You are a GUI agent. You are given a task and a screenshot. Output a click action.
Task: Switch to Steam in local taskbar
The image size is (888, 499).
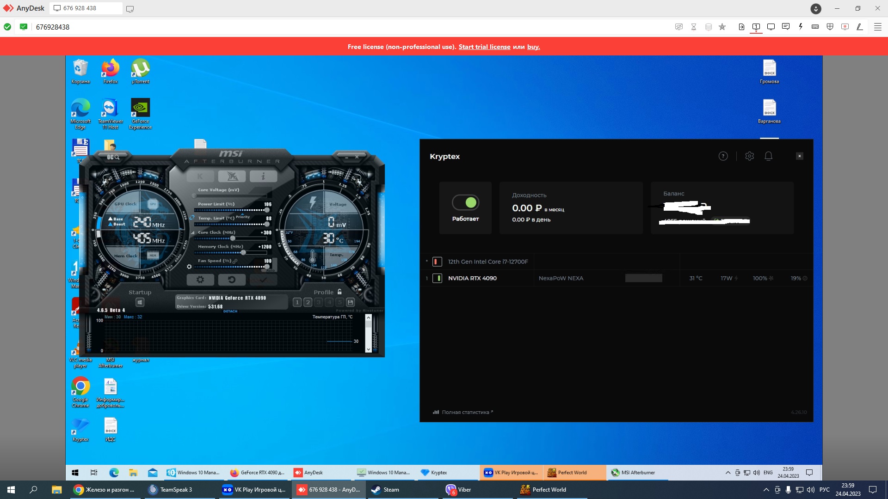[402, 489]
